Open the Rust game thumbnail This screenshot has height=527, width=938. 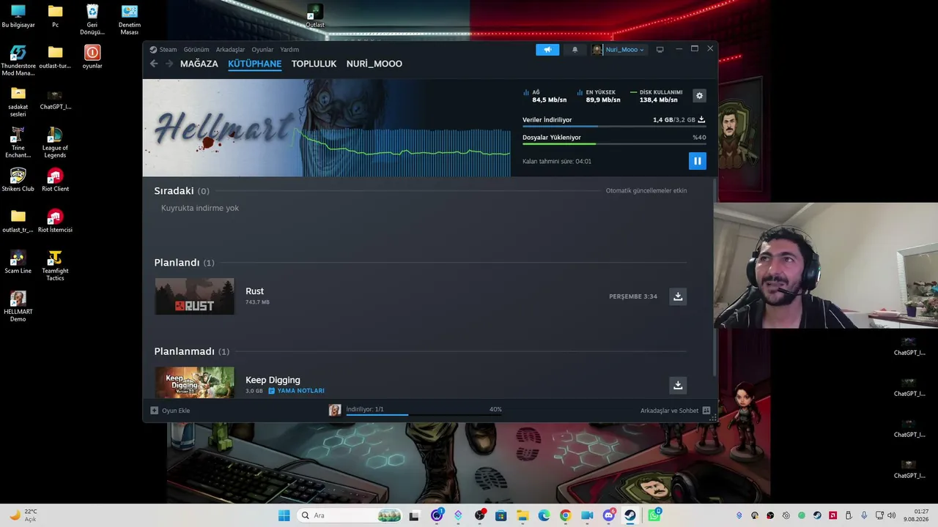click(195, 296)
